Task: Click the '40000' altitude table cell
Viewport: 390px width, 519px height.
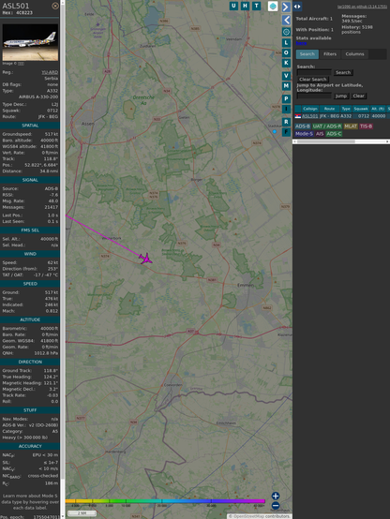Action: 379,116
